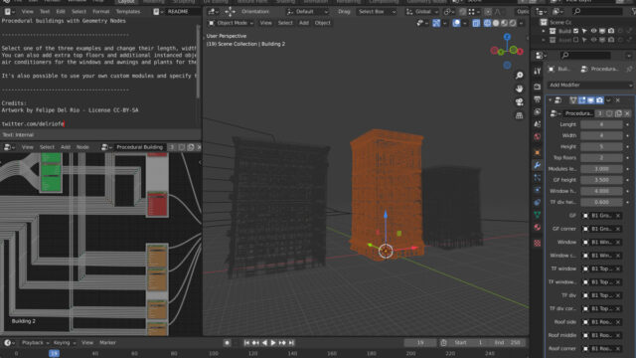
Task: Toggle camera view icon in viewport
Action: pos(519,101)
